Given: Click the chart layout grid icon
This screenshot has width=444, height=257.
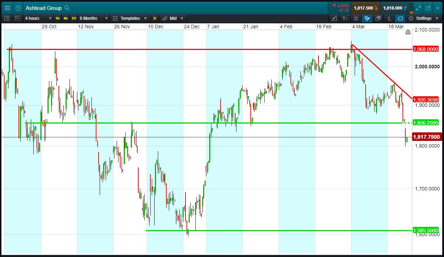Looking at the screenshot, I should point(17,18).
